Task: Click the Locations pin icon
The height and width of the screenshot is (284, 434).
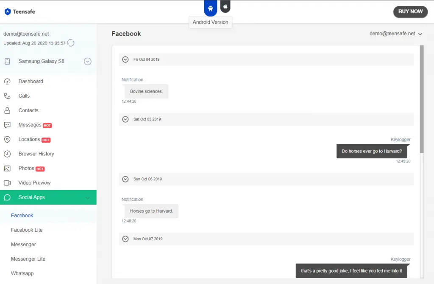Action: click(7, 139)
